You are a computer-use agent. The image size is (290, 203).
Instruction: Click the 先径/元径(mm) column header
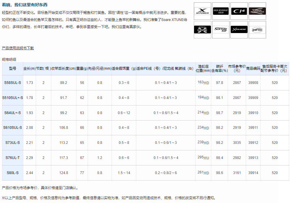[100, 69]
